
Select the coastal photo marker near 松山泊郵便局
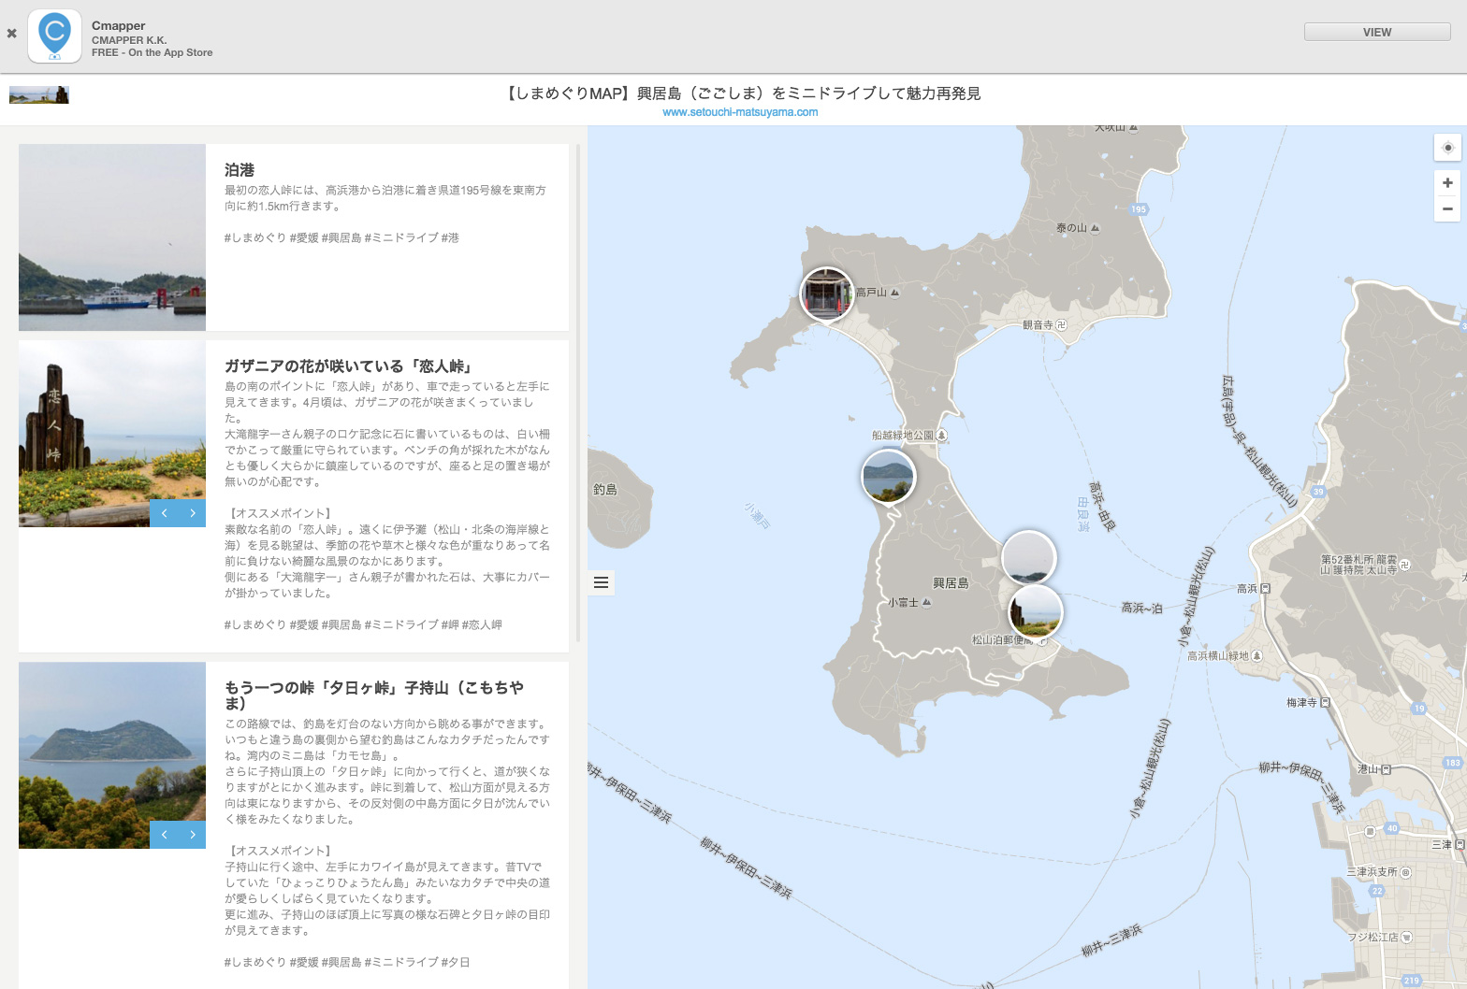pos(1036,613)
